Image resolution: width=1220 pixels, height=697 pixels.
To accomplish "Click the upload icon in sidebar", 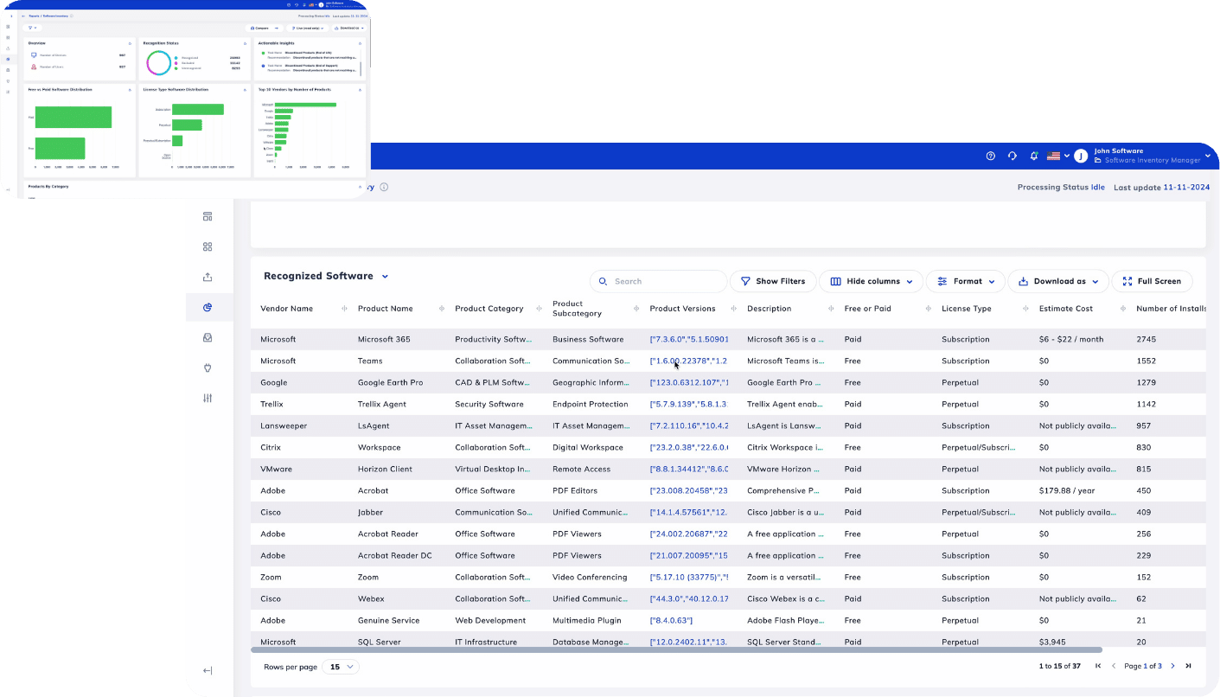I will pos(208,277).
